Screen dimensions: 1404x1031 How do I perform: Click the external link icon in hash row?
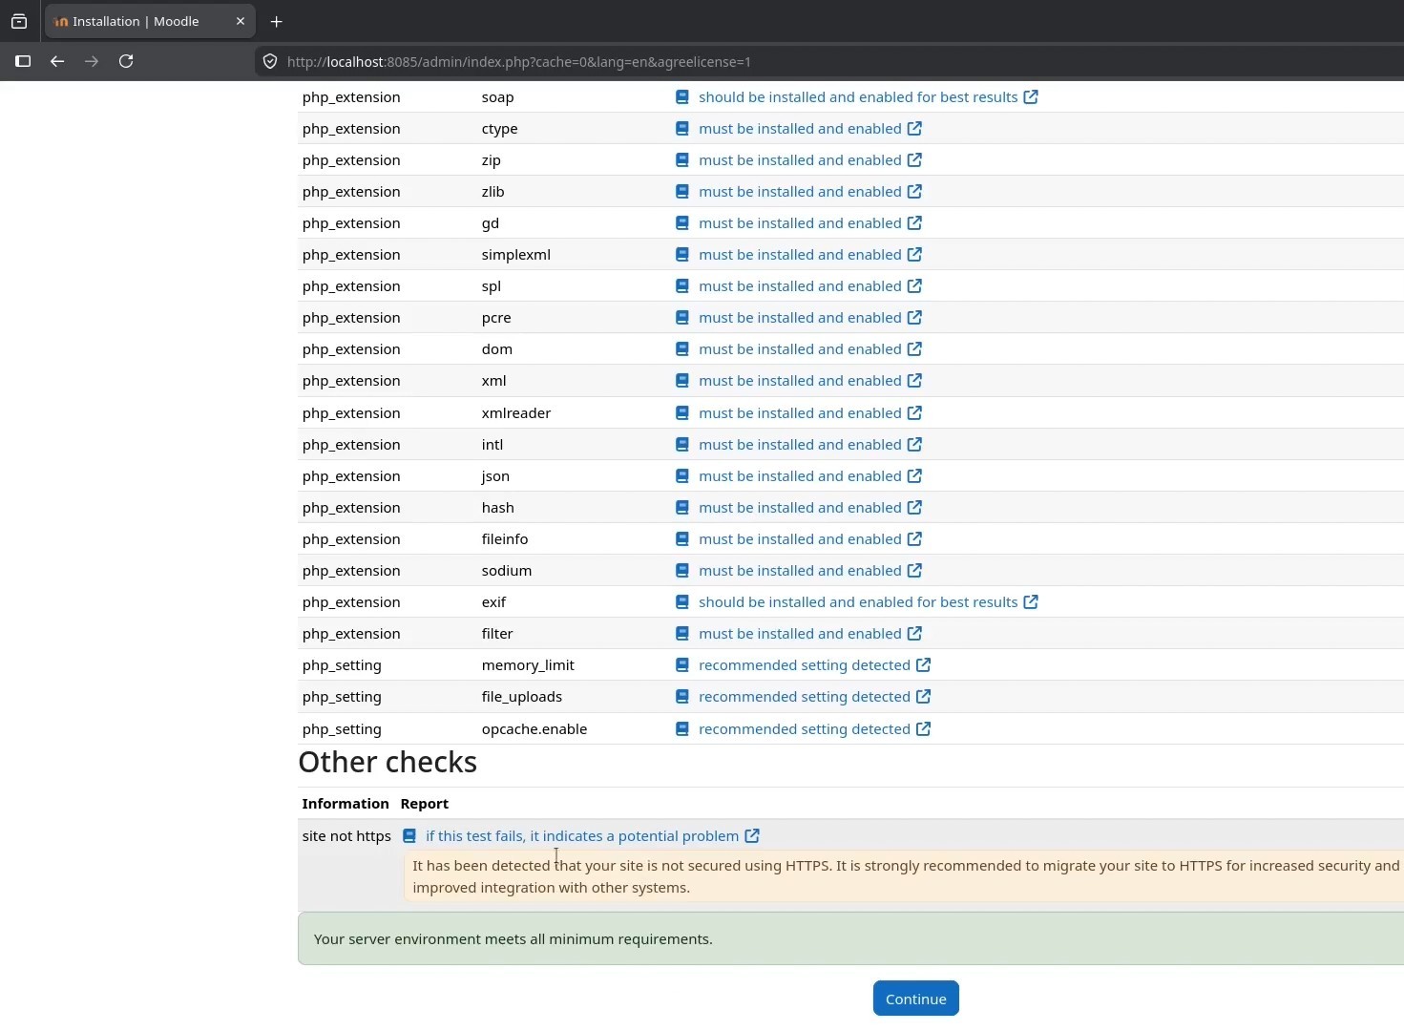click(x=914, y=508)
